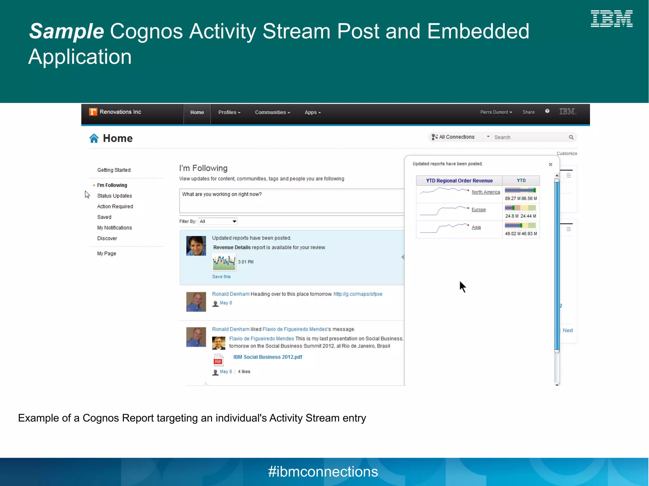Click the Europe sparkline chart
The image size is (649, 486).
pyautogui.click(x=444, y=210)
